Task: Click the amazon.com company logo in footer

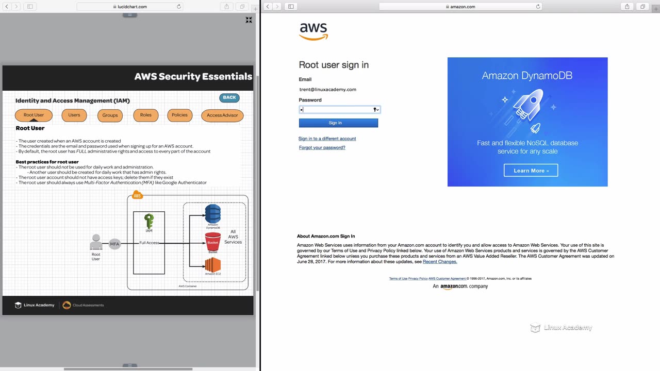Action: pos(454,286)
